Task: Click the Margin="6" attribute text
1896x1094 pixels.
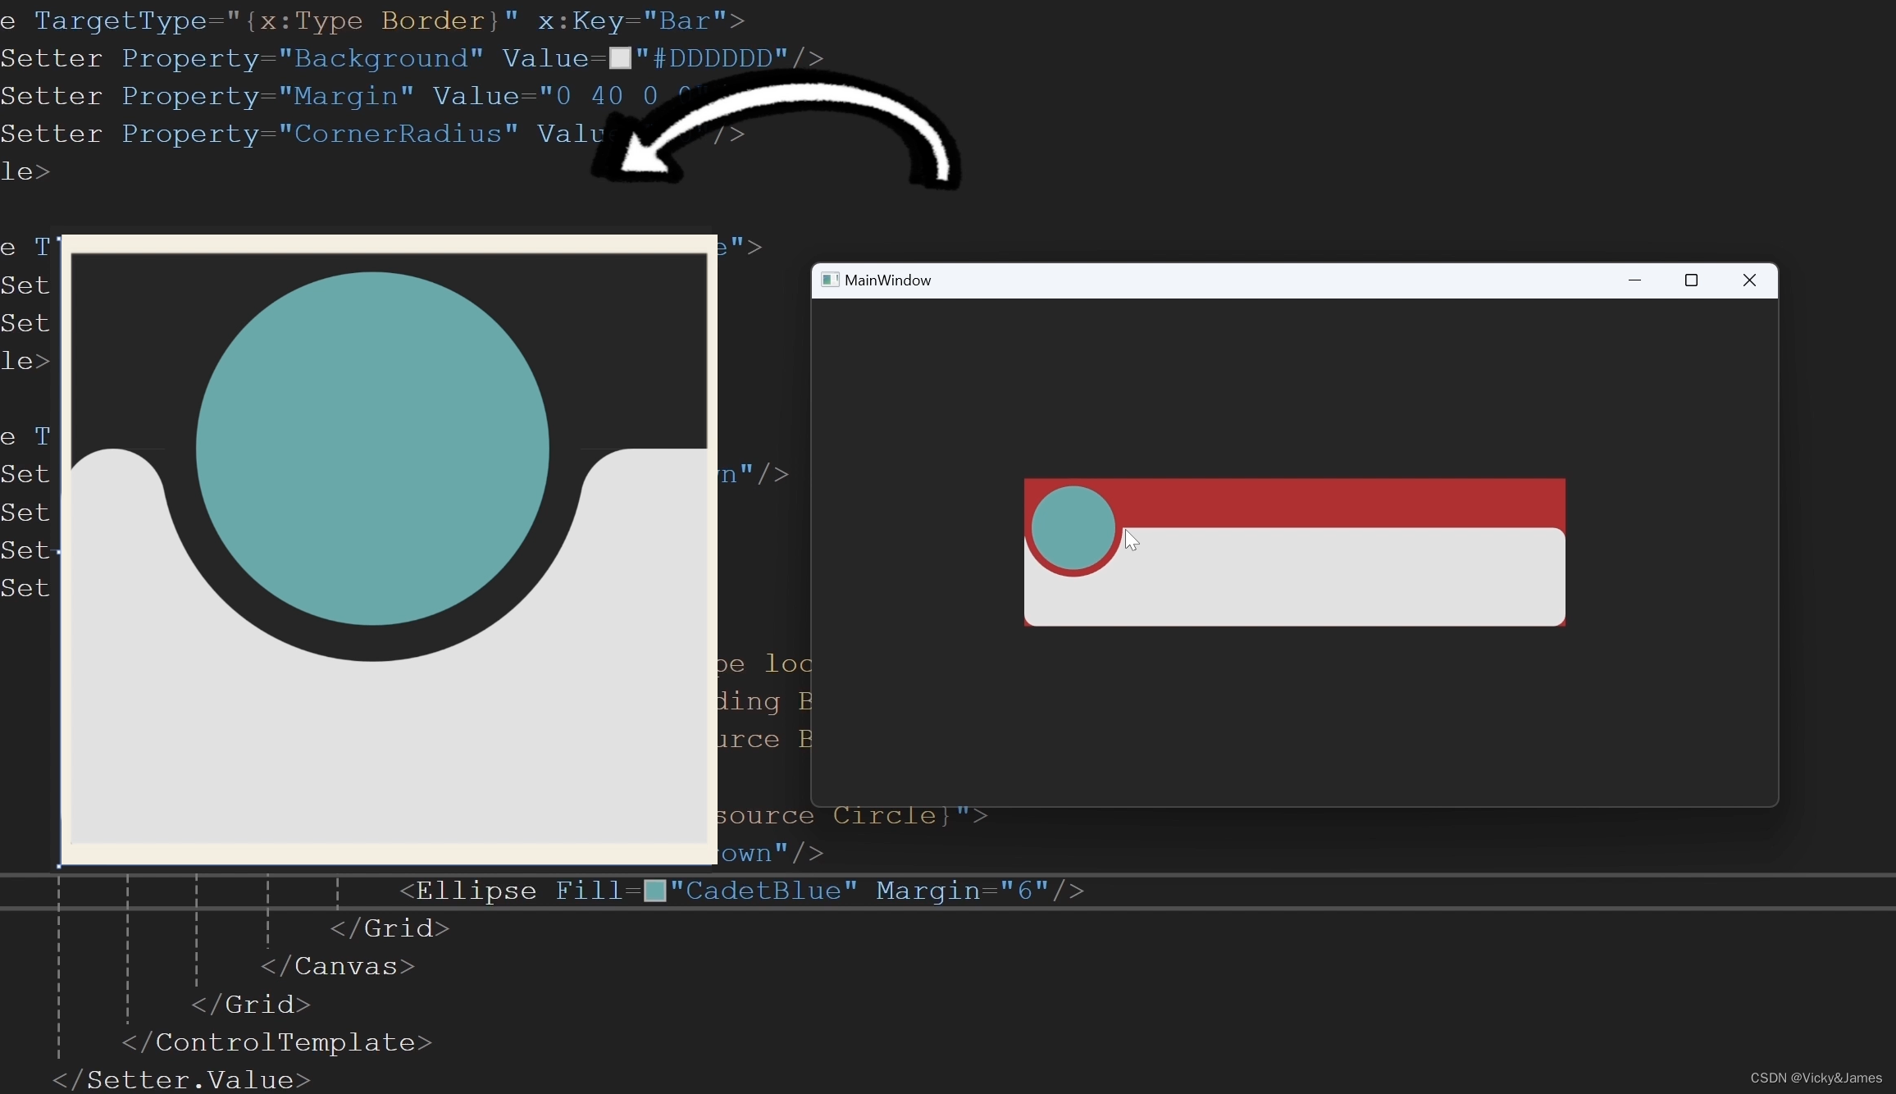Action: click(x=963, y=891)
